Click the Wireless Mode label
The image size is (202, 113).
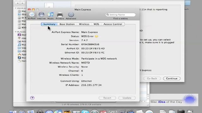(x=70, y=59)
